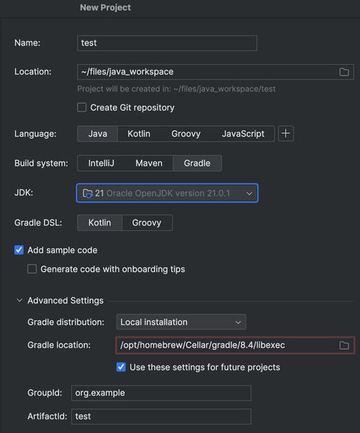
Task: Switch build system to Maven
Action: point(149,163)
